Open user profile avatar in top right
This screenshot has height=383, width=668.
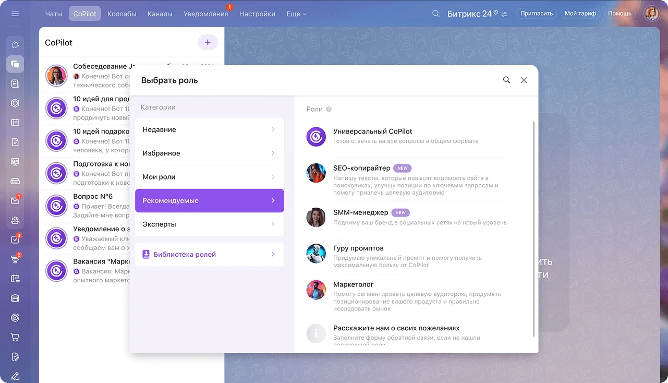(x=651, y=14)
